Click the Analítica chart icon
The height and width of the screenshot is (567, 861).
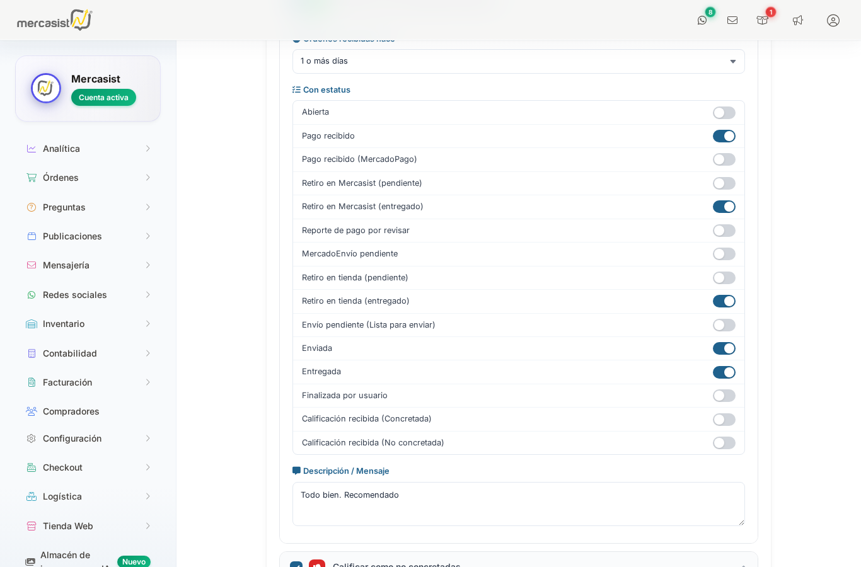32,149
